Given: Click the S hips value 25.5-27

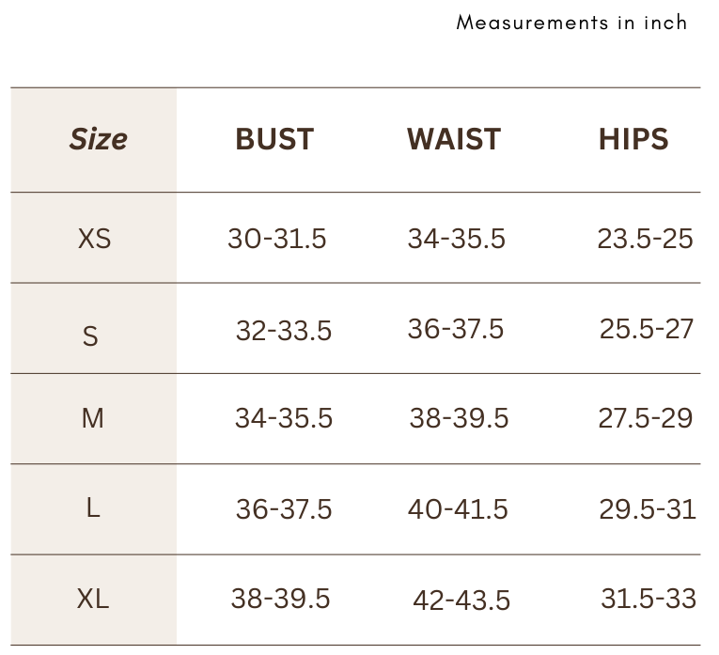Looking at the screenshot, I should tap(647, 329).
